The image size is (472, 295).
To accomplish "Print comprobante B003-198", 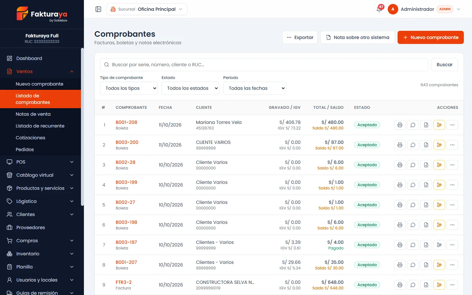I will tap(400, 225).
